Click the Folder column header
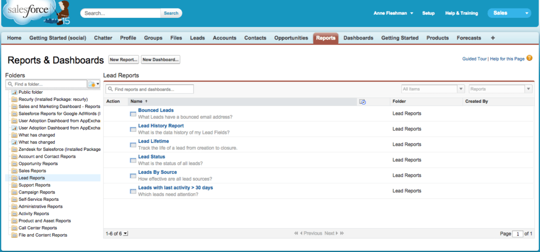Screen dimensions: 540x252 point(399,102)
